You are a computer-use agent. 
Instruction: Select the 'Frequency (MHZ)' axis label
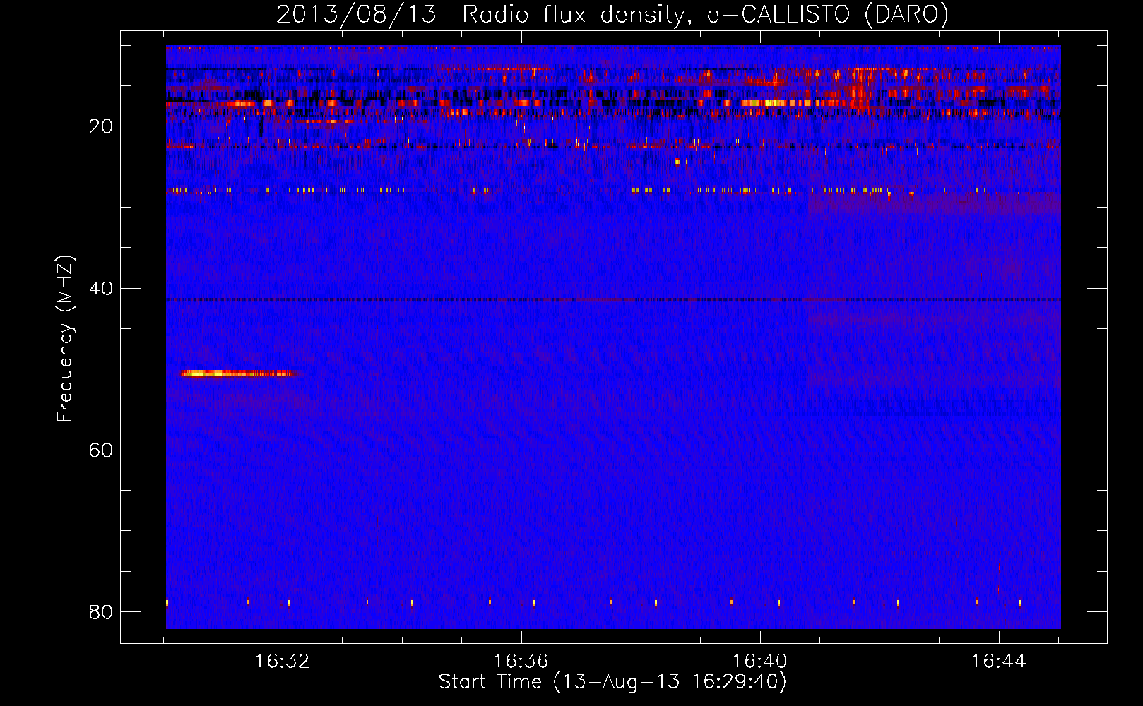(64, 339)
